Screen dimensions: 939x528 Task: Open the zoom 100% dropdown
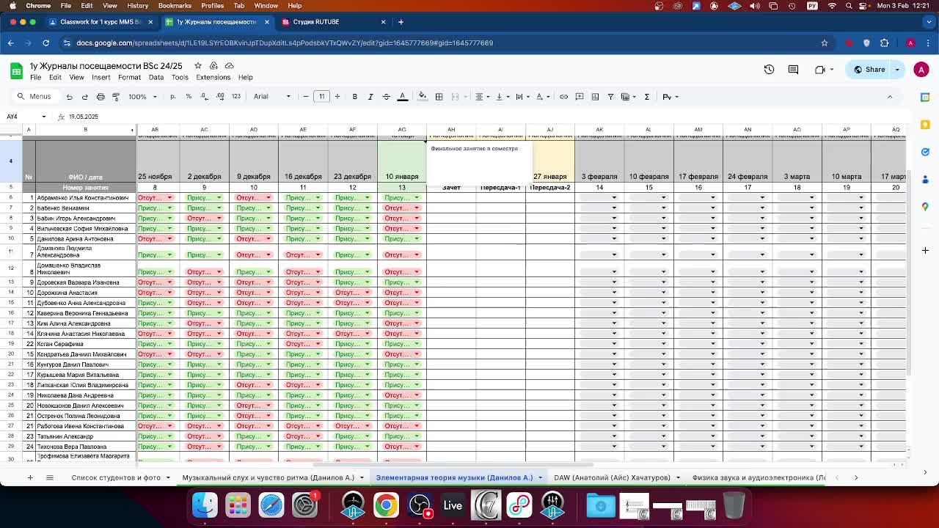[142, 97]
